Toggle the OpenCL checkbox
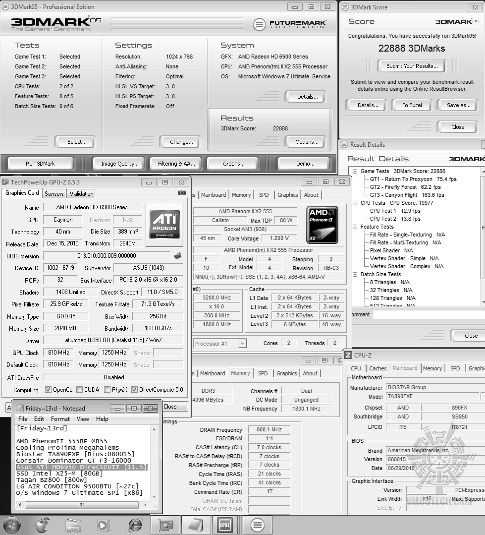 48,390
